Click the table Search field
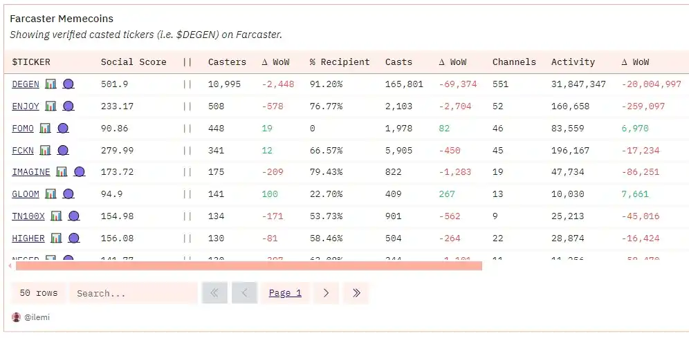 pyautogui.click(x=133, y=293)
